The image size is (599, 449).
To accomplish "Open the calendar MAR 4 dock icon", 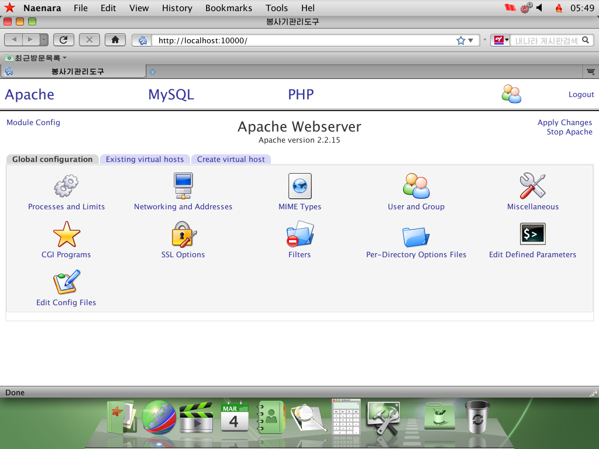I will (x=235, y=416).
